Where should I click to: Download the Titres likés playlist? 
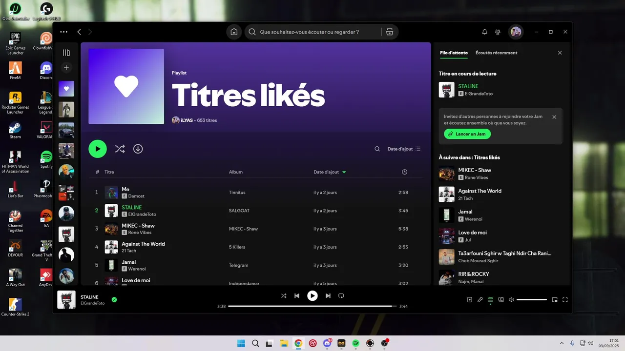(x=138, y=149)
